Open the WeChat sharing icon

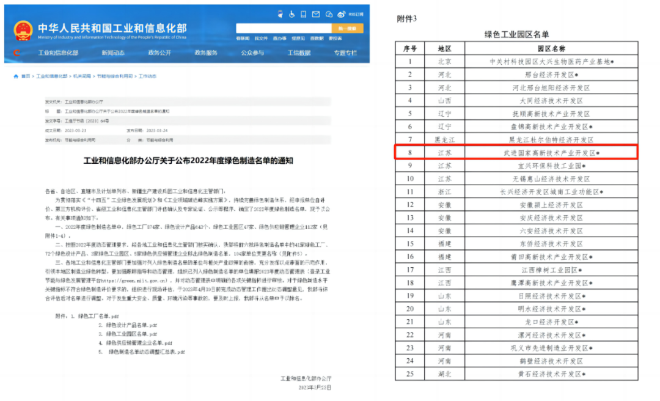[x=329, y=13]
